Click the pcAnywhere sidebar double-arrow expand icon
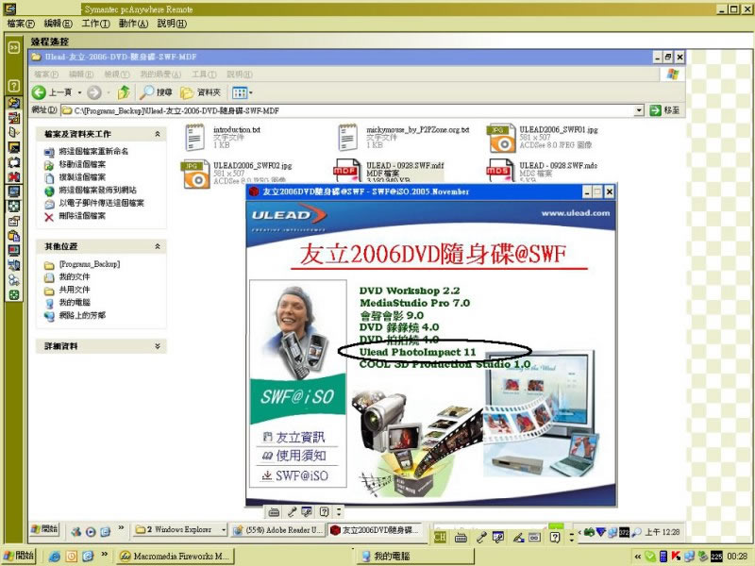This screenshot has height=566, width=755. tap(14, 47)
